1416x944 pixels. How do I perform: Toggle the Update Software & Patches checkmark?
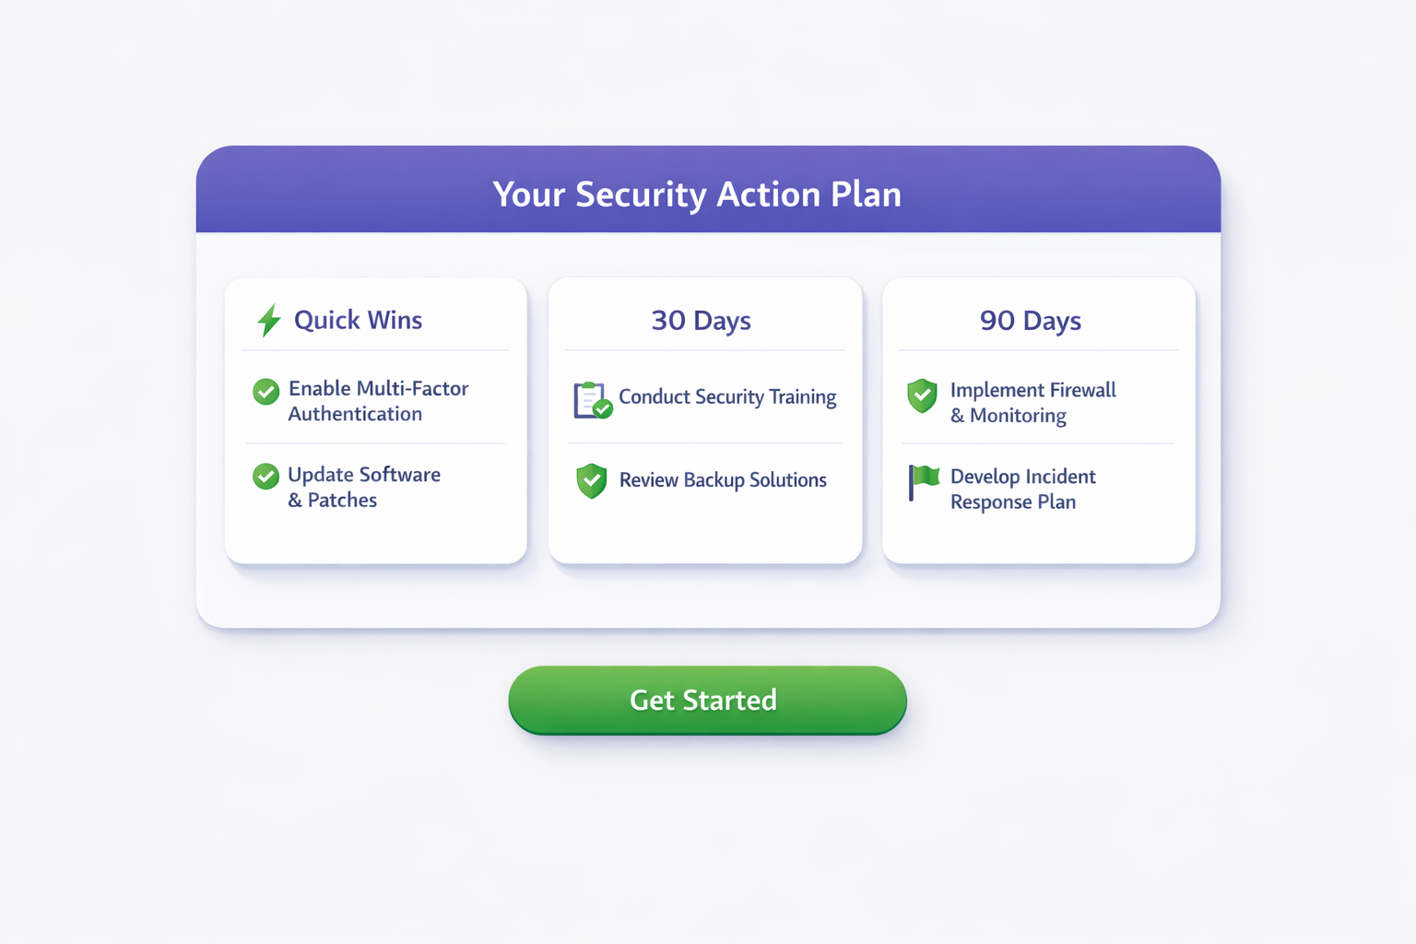tap(266, 477)
